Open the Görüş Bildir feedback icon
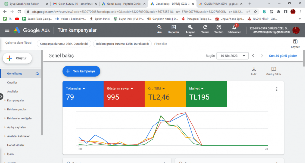305x163 pixels. (274, 71)
